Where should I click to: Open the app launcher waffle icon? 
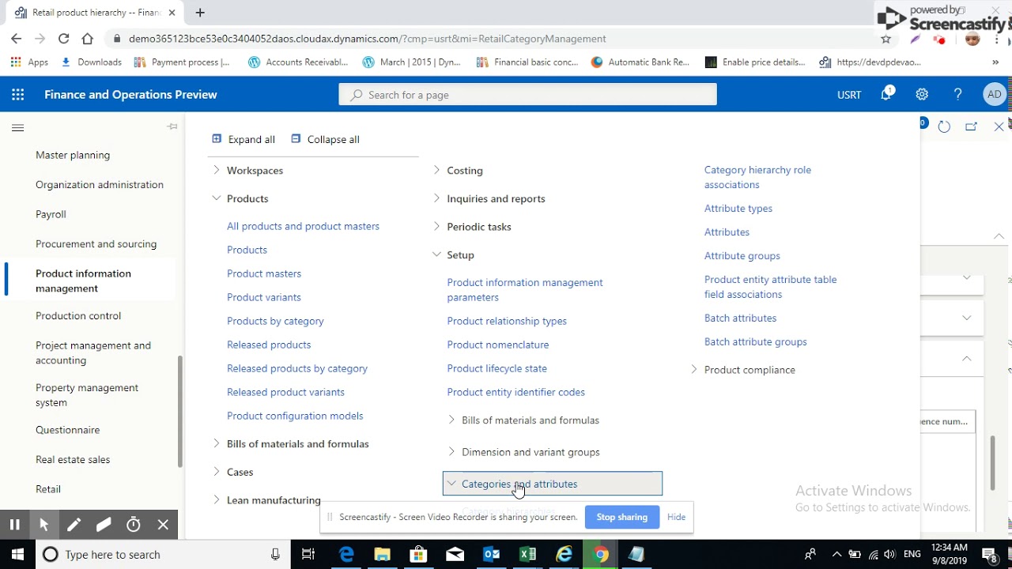click(x=17, y=95)
